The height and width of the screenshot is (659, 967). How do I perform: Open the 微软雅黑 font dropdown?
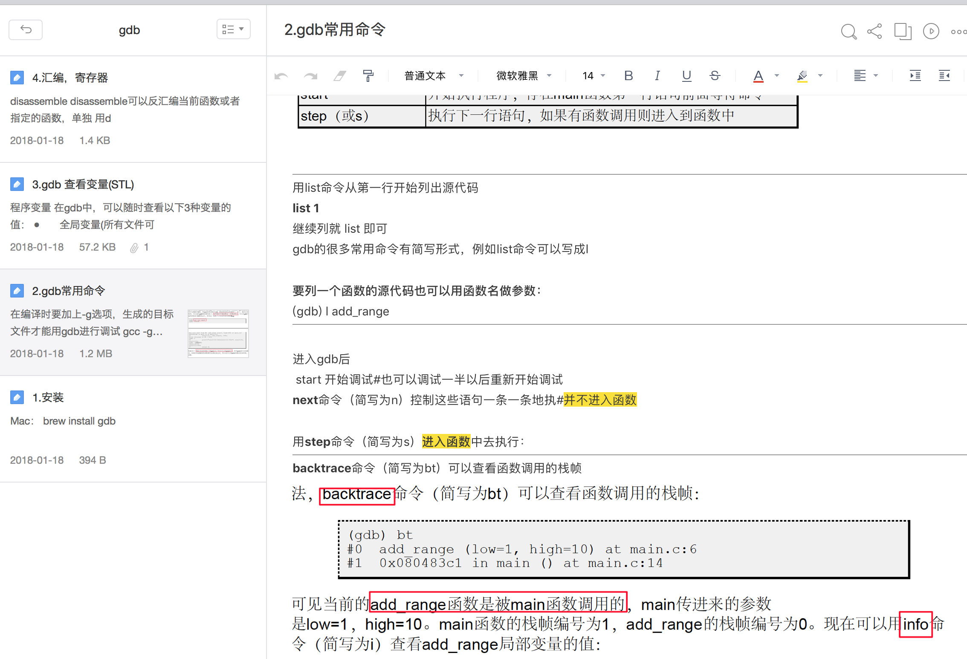click(524, 76)
